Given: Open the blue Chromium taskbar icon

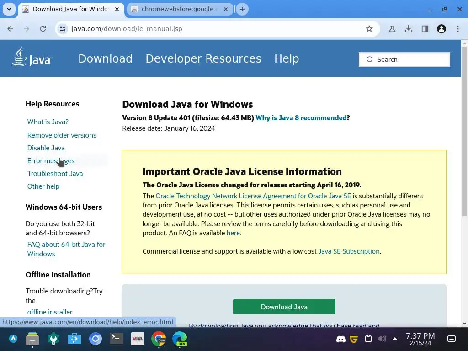Looking at the screenshot, I should click(96, 339).
